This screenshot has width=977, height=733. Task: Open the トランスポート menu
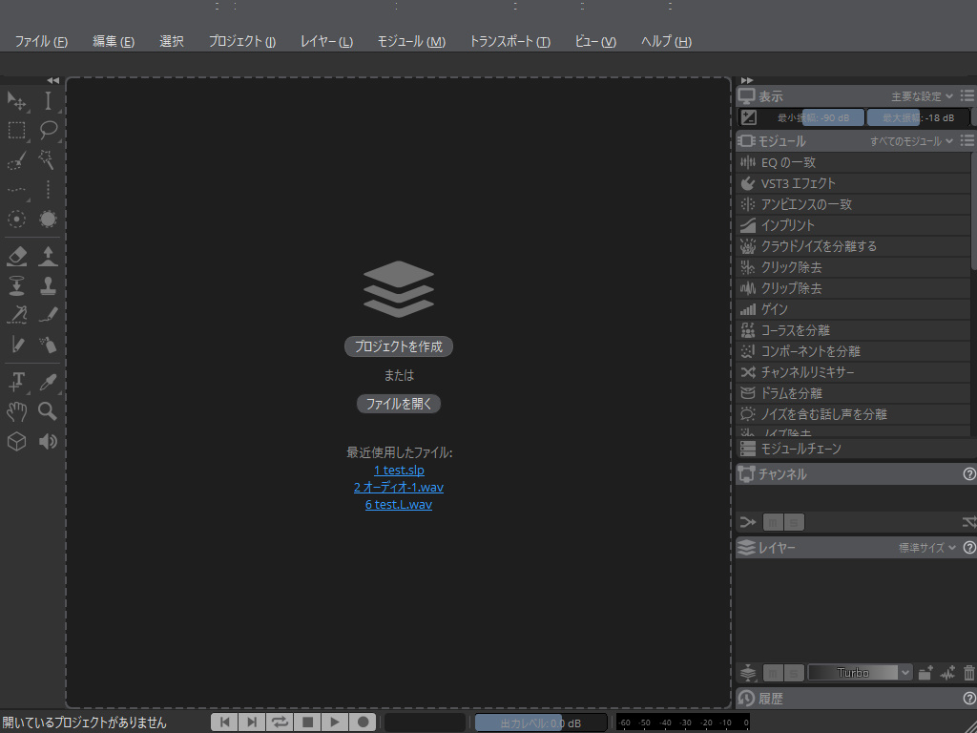point(509,42)
